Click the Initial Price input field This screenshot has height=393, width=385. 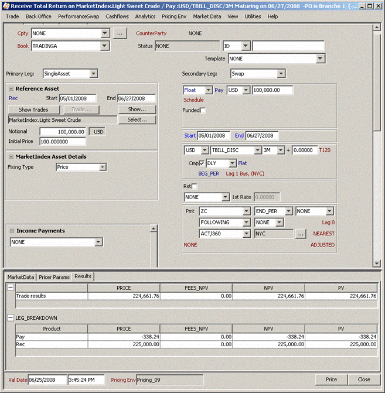(63, 142)
